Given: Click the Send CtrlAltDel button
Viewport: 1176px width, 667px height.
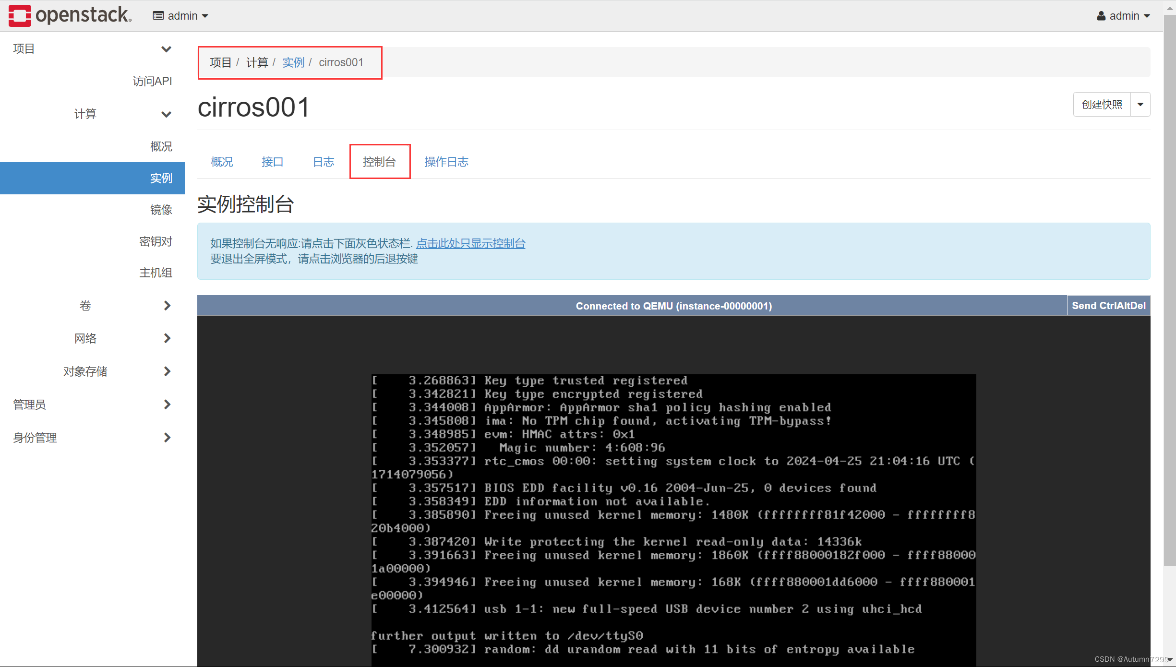Looking at the screenshot, I should coord(1109,306).
